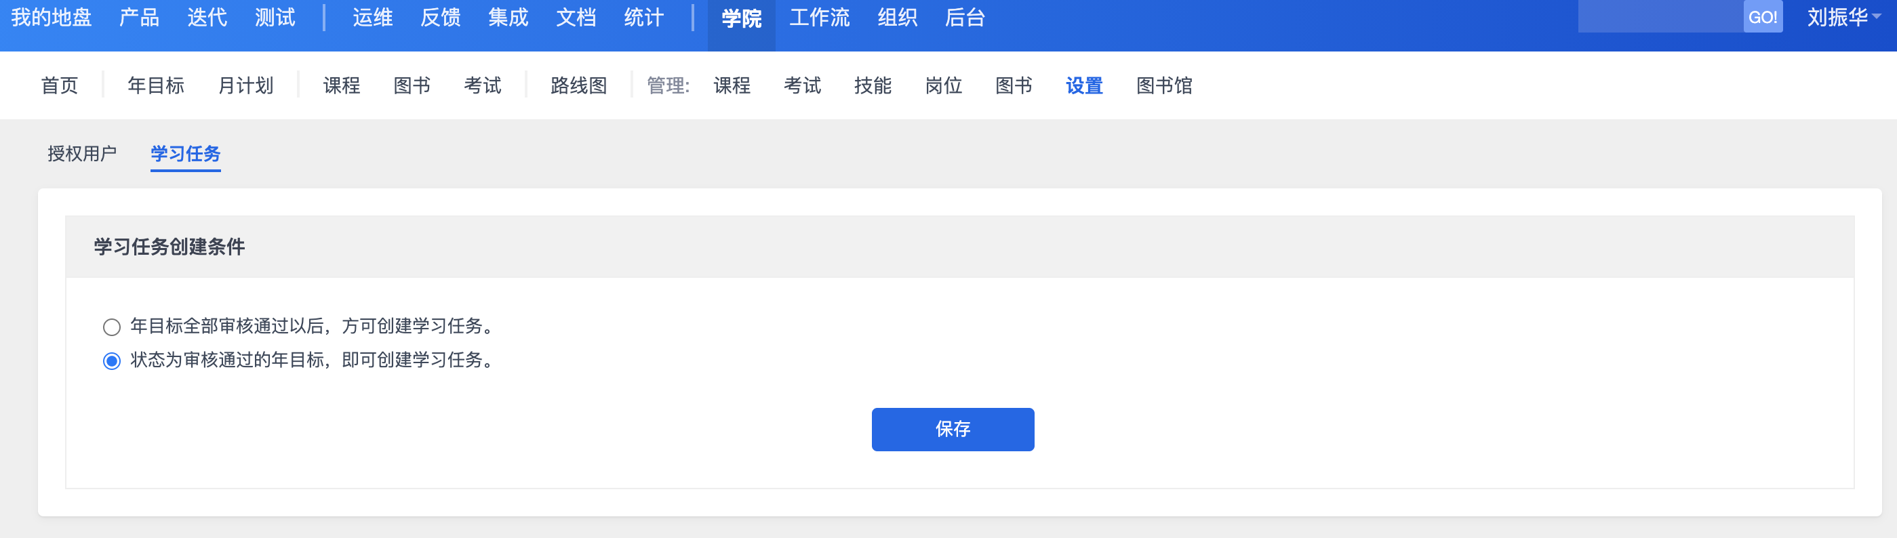This screenshot has height=538, width=1897.
Task: Select the 学院 top menu tab
Action: (x=741, y=18)
